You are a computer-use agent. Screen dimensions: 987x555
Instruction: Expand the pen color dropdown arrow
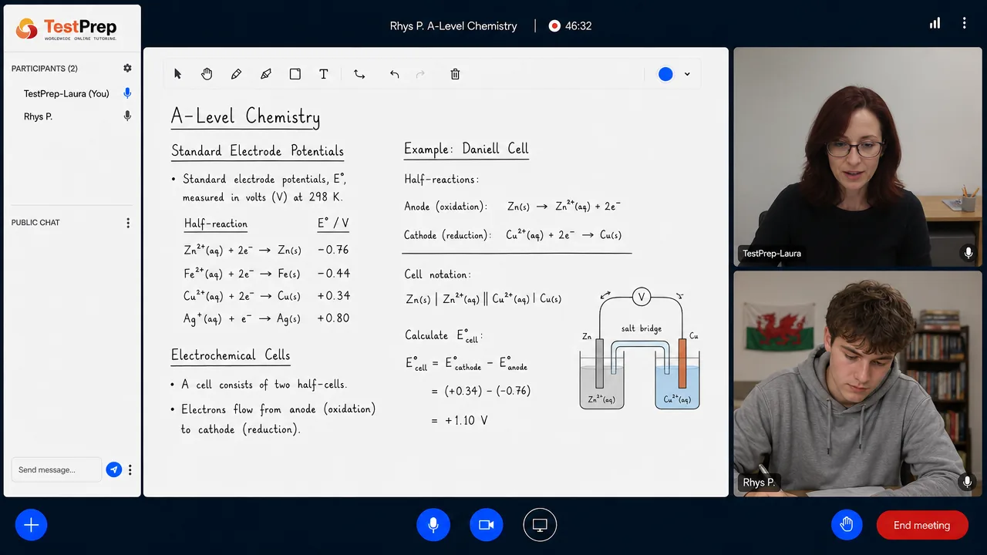click(x=687, y=74)
